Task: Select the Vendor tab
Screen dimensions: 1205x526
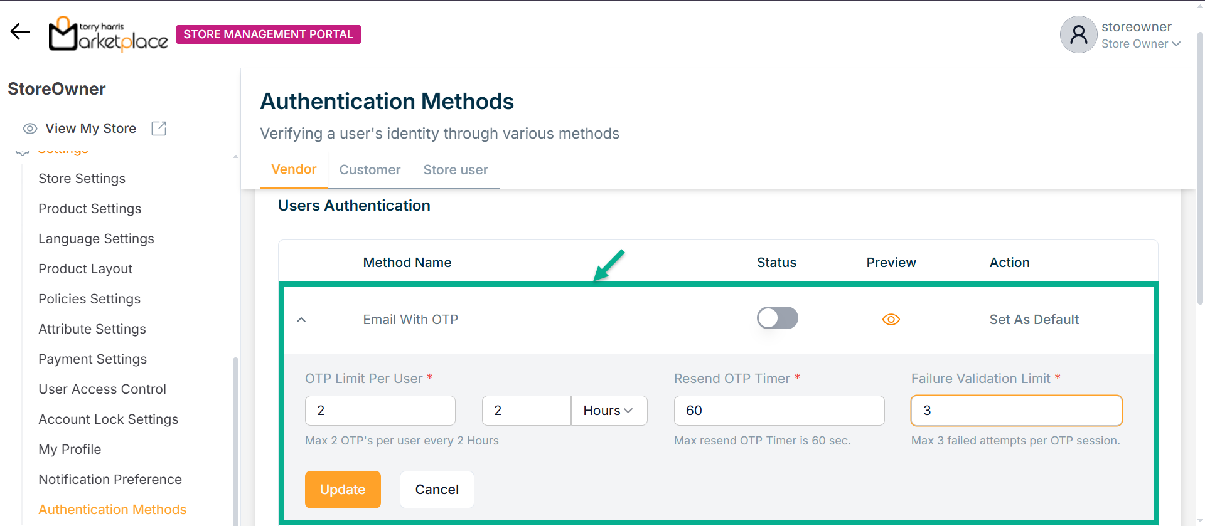Action: 294,169
